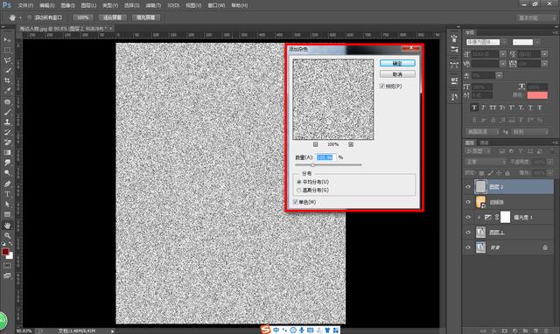
Task: Select the Rectangular Marquee tool
Action: [x=7, y=50]
